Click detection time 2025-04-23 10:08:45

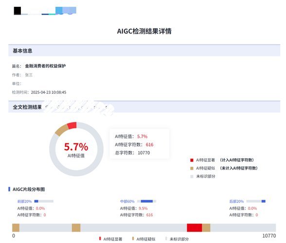(49, 92)
